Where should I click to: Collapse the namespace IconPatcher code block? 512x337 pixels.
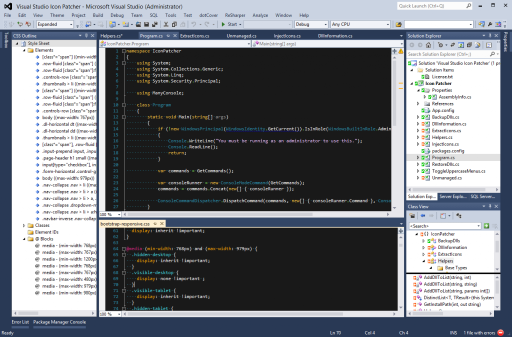coord(124,51)
